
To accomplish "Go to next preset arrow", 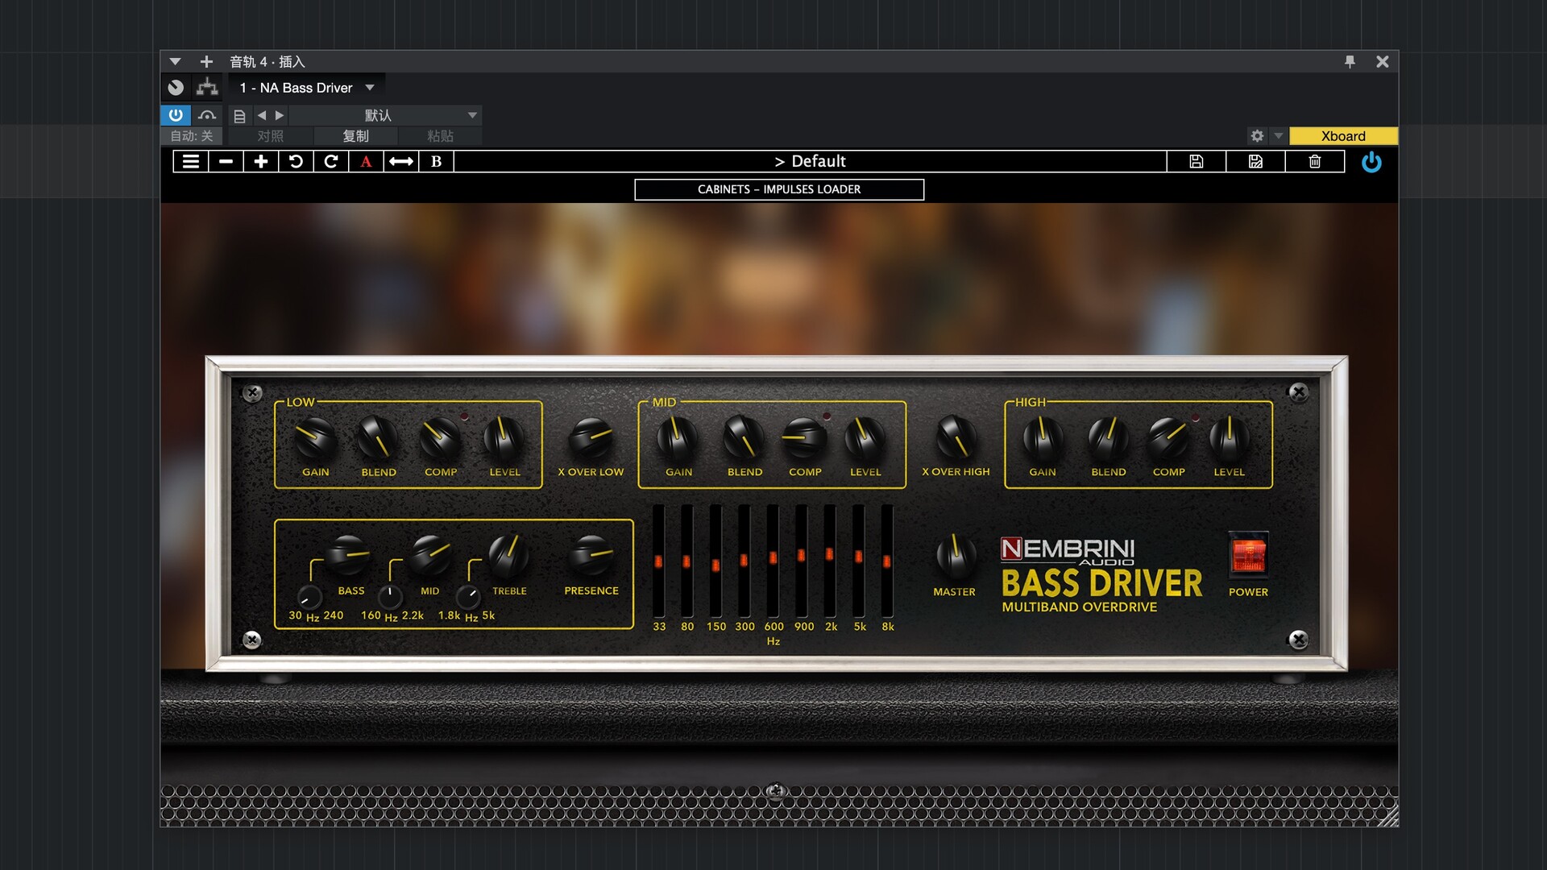I will [280, 115].
